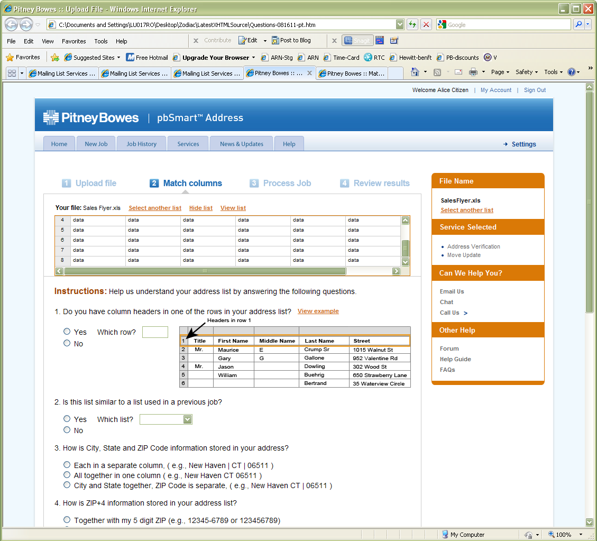Click My Account link

point(495,90)
